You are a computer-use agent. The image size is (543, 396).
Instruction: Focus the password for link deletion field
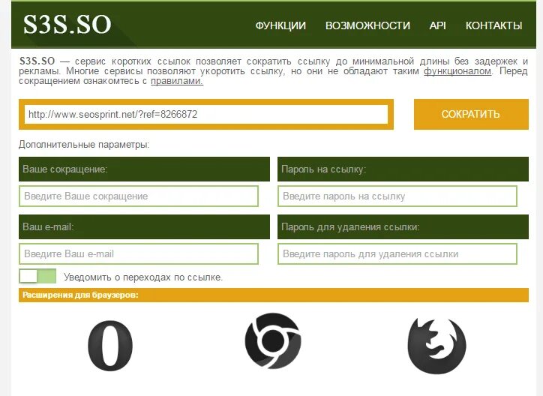(397, 253)
